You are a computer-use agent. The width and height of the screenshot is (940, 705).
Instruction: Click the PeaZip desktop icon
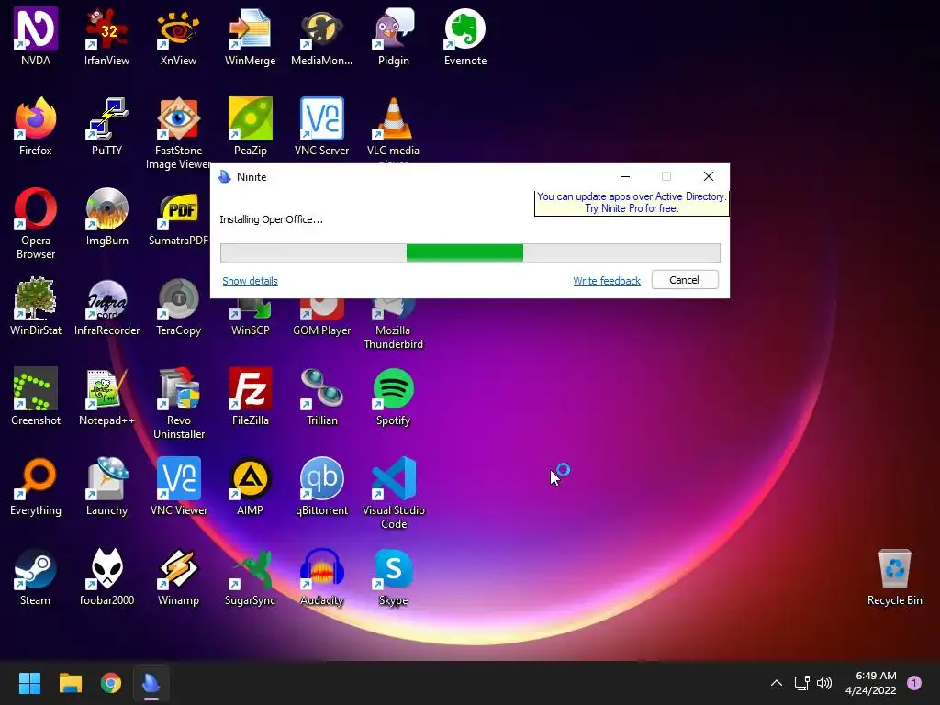pos(250,118)
